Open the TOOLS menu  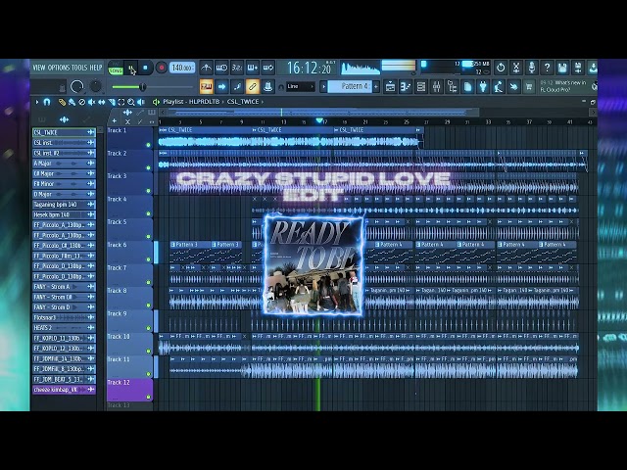pyautogui.click(x=79, y=68)
